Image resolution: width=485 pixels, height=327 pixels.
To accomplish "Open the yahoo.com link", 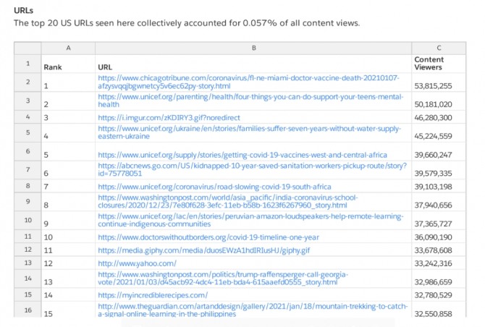I will (x=136, y=263).
